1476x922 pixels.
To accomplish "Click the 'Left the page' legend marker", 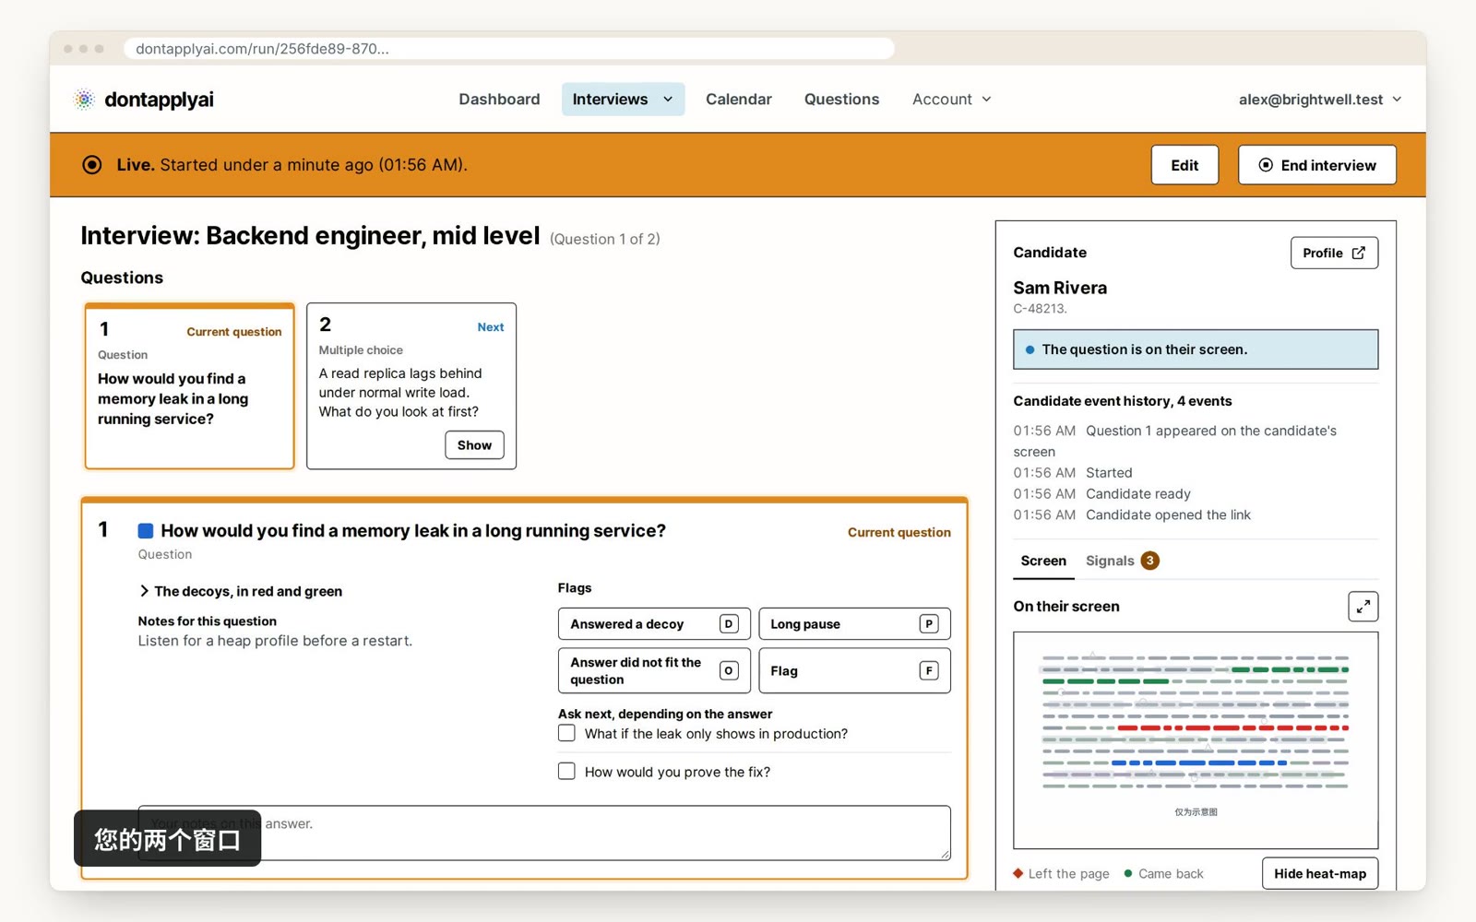I will (1018, 873).
